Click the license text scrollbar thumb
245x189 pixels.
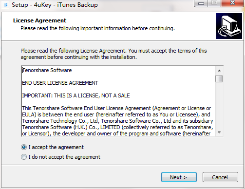tap(219, 79)
